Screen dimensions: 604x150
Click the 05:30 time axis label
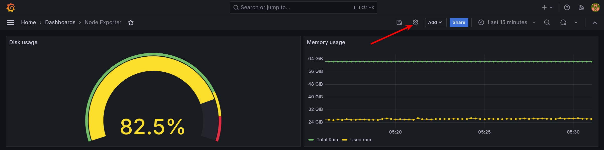pos(573,132)
